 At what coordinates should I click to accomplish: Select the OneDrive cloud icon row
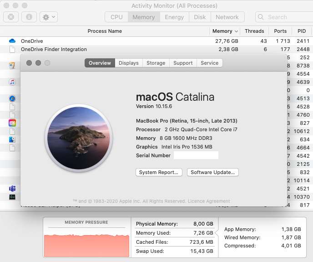click(x=12, y=41)
